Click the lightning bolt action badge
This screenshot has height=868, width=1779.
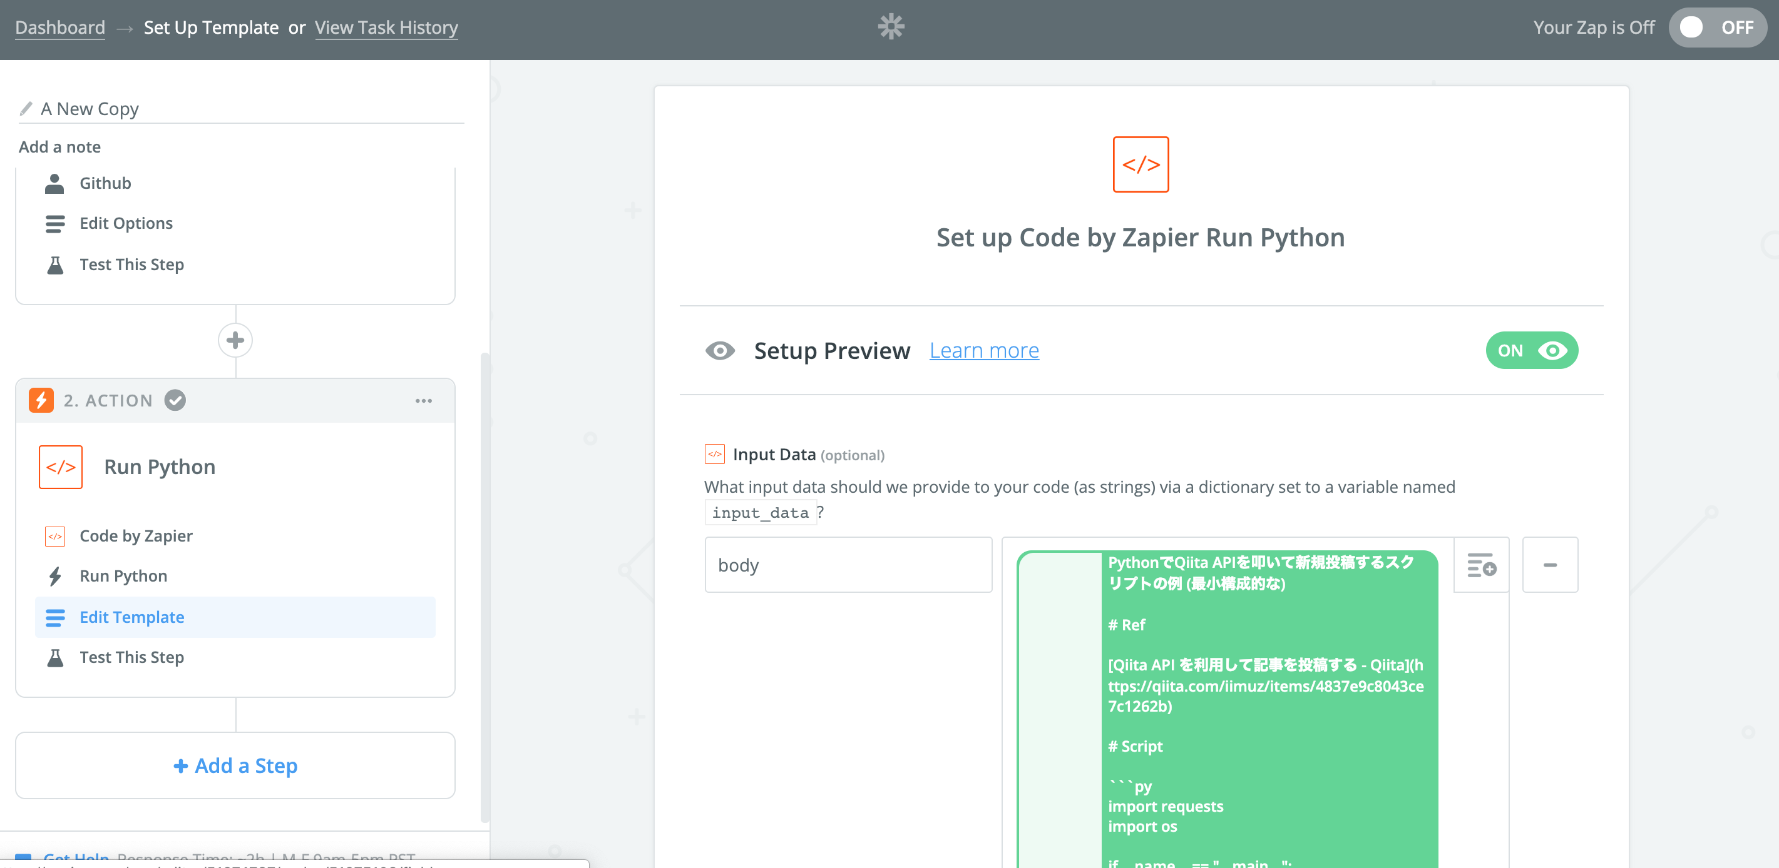(x=41, y=400)
